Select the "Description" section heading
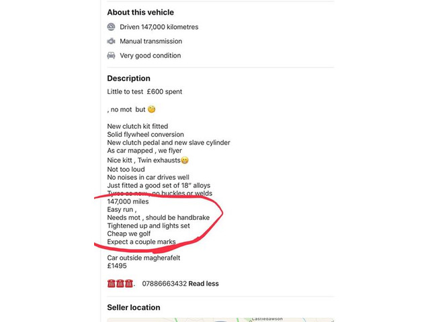The height and width of the screenshot is (322, 430). pyautogui.click(x=129, y=78)
